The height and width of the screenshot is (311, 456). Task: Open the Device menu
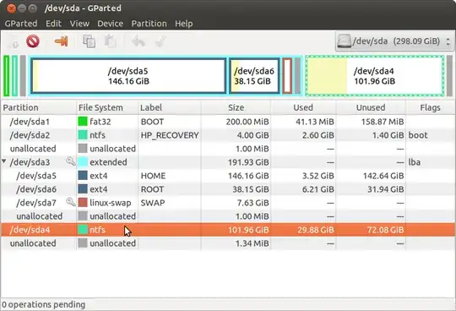point(111,24)
